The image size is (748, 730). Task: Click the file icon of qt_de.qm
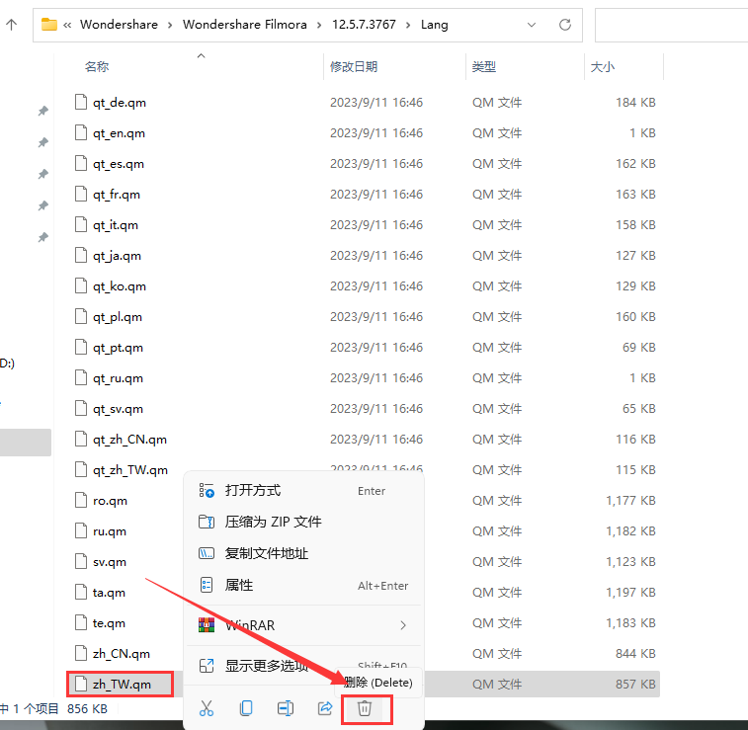click(x=81, y=102)
